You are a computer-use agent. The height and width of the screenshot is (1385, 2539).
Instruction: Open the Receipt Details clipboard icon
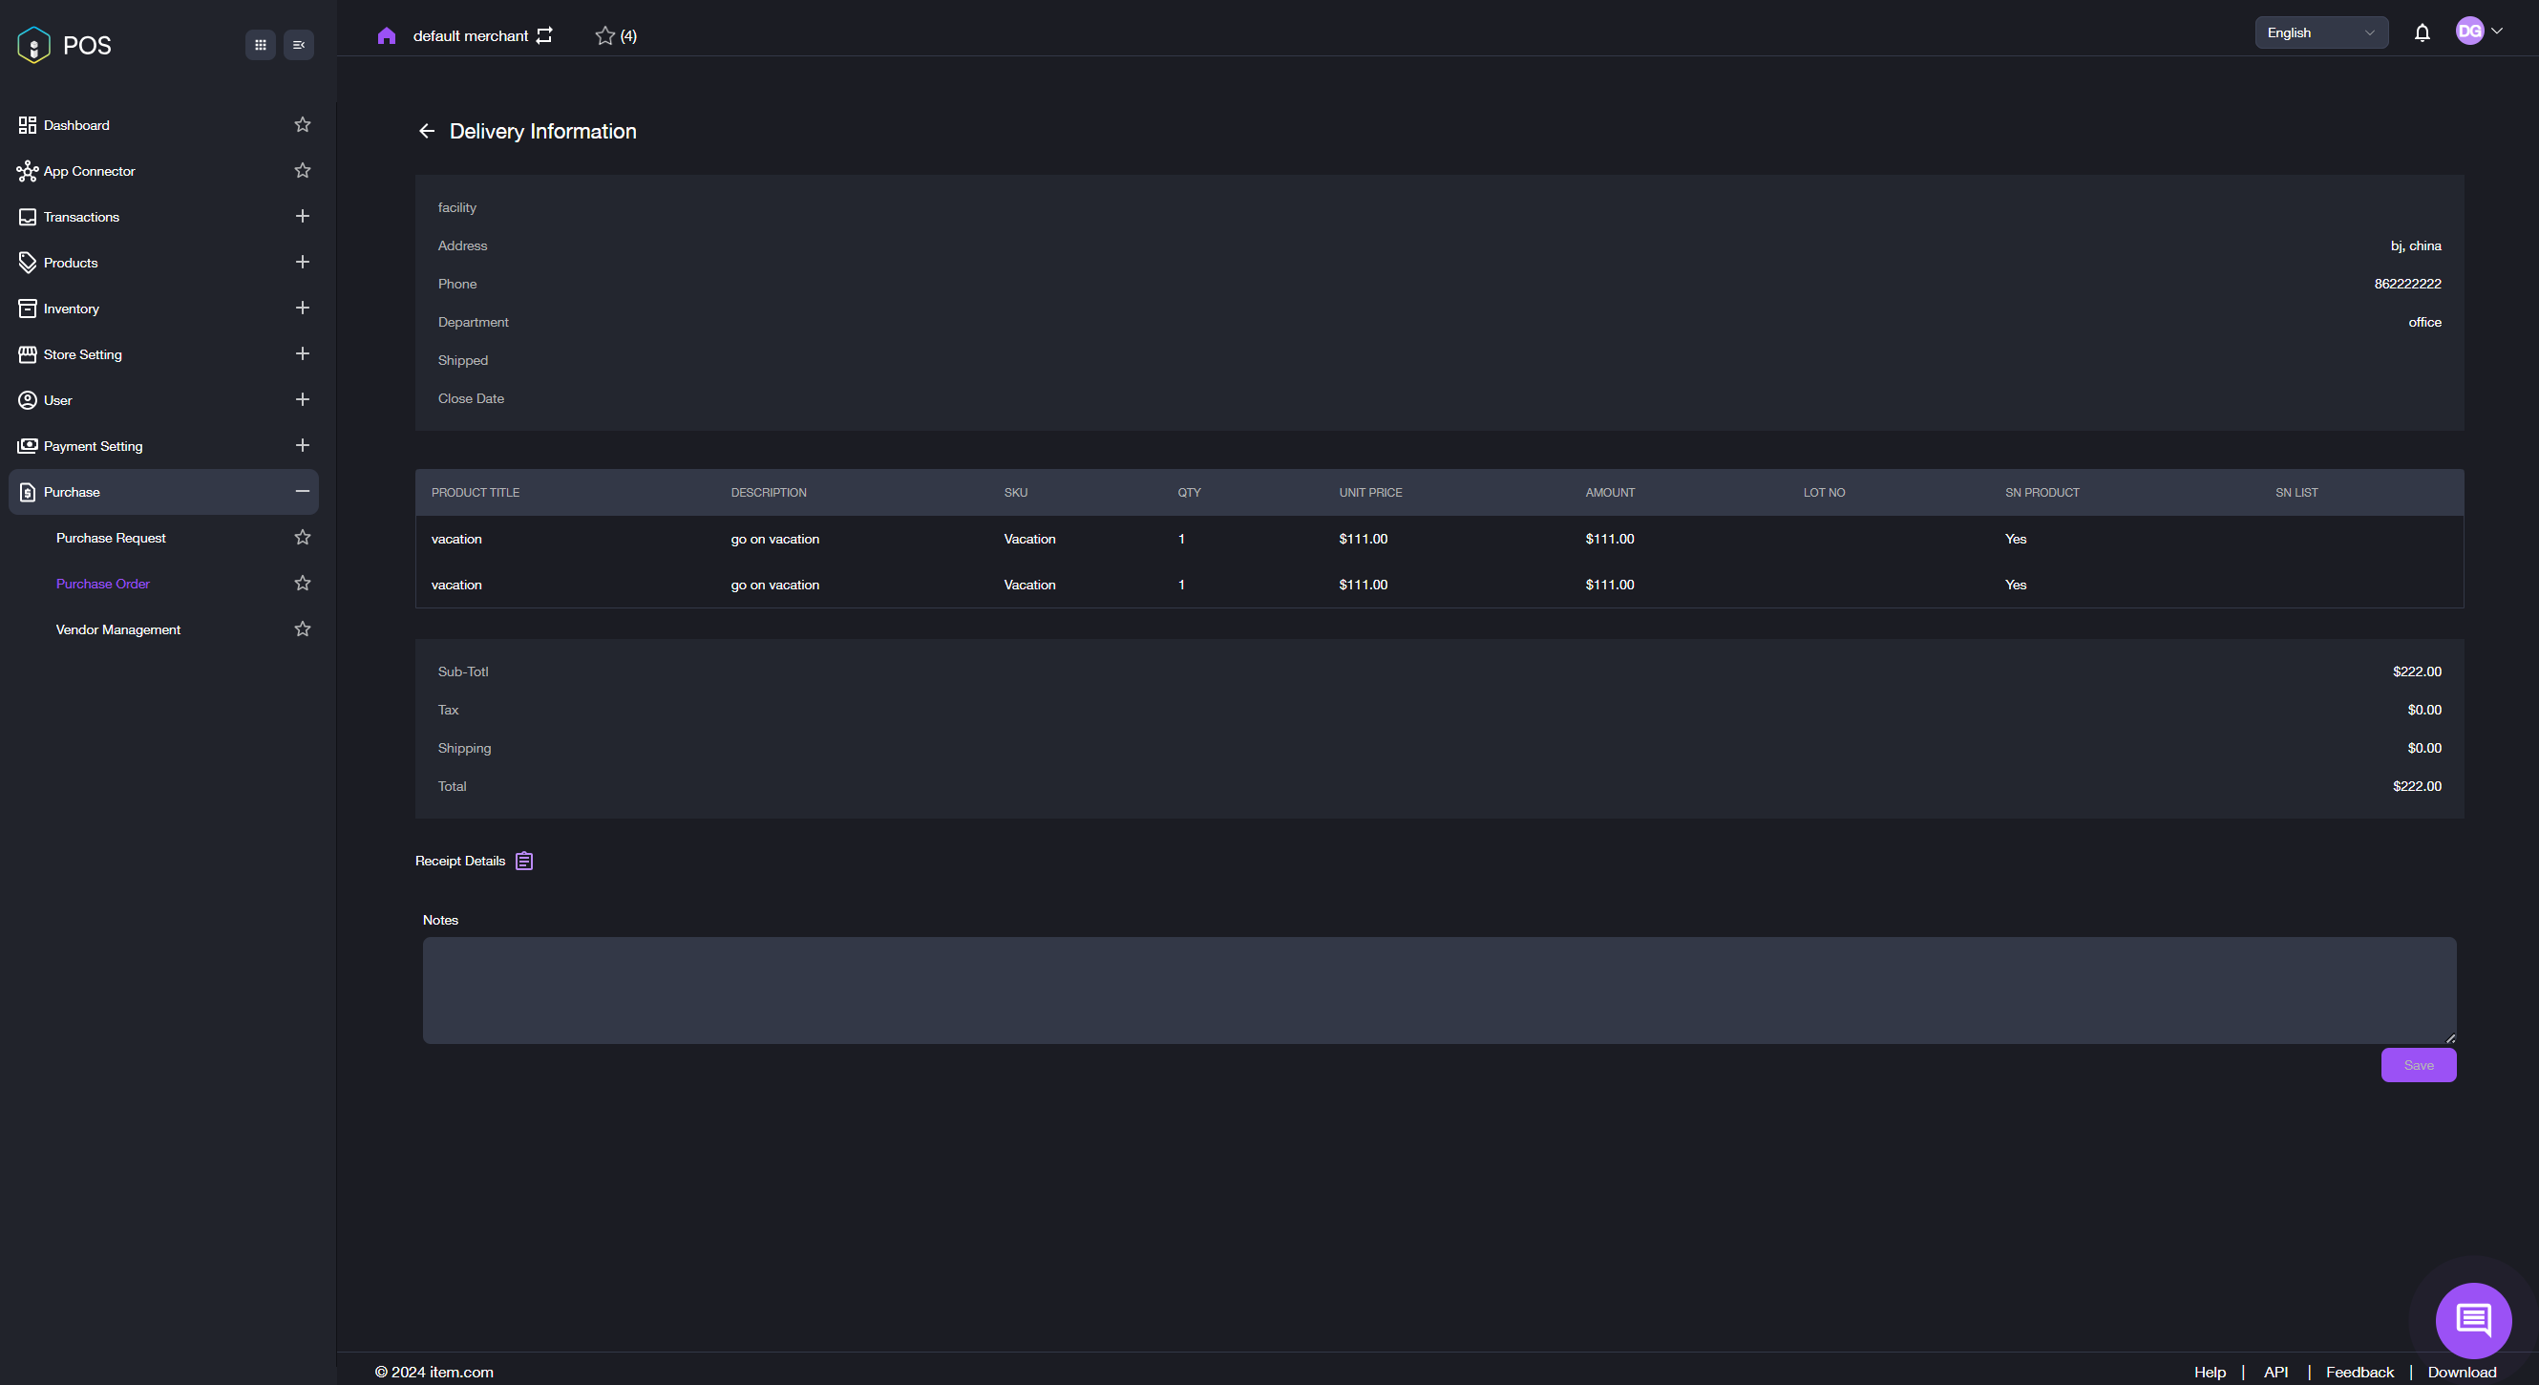click(x=523, y=861)
